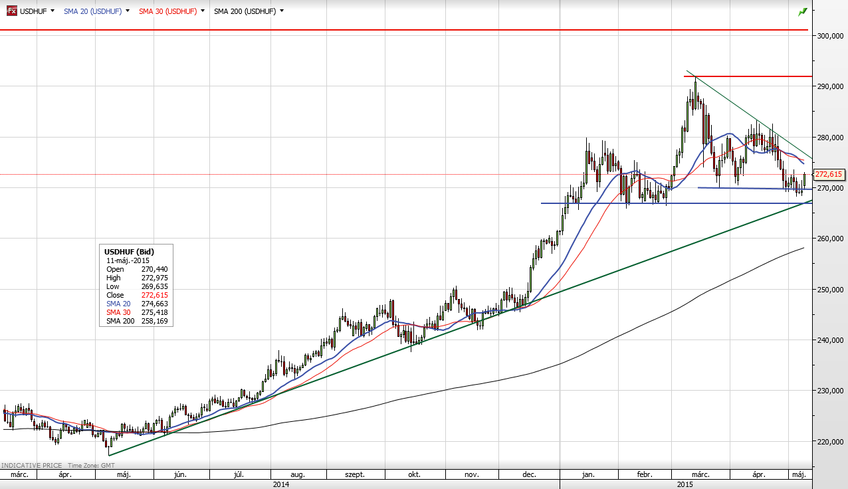Click the 260,000 price axis label
Screen dimensions: 848x489
(830, 239)
